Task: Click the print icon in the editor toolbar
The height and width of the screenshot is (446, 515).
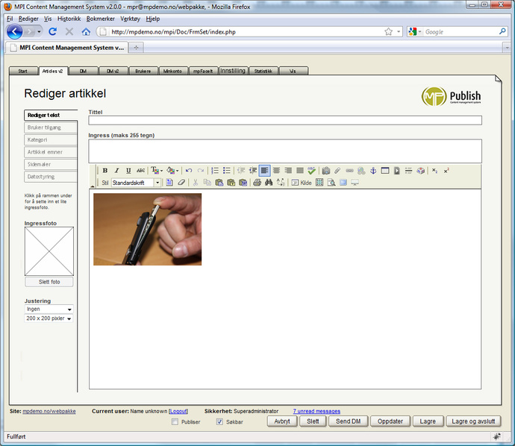Action: [256, 183]
